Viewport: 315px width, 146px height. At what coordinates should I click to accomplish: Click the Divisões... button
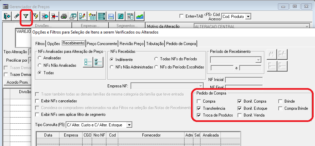click(x=43, y=26)
